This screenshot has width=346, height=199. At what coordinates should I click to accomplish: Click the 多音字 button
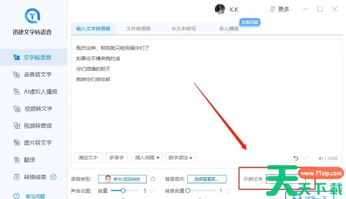pos(116,158)
